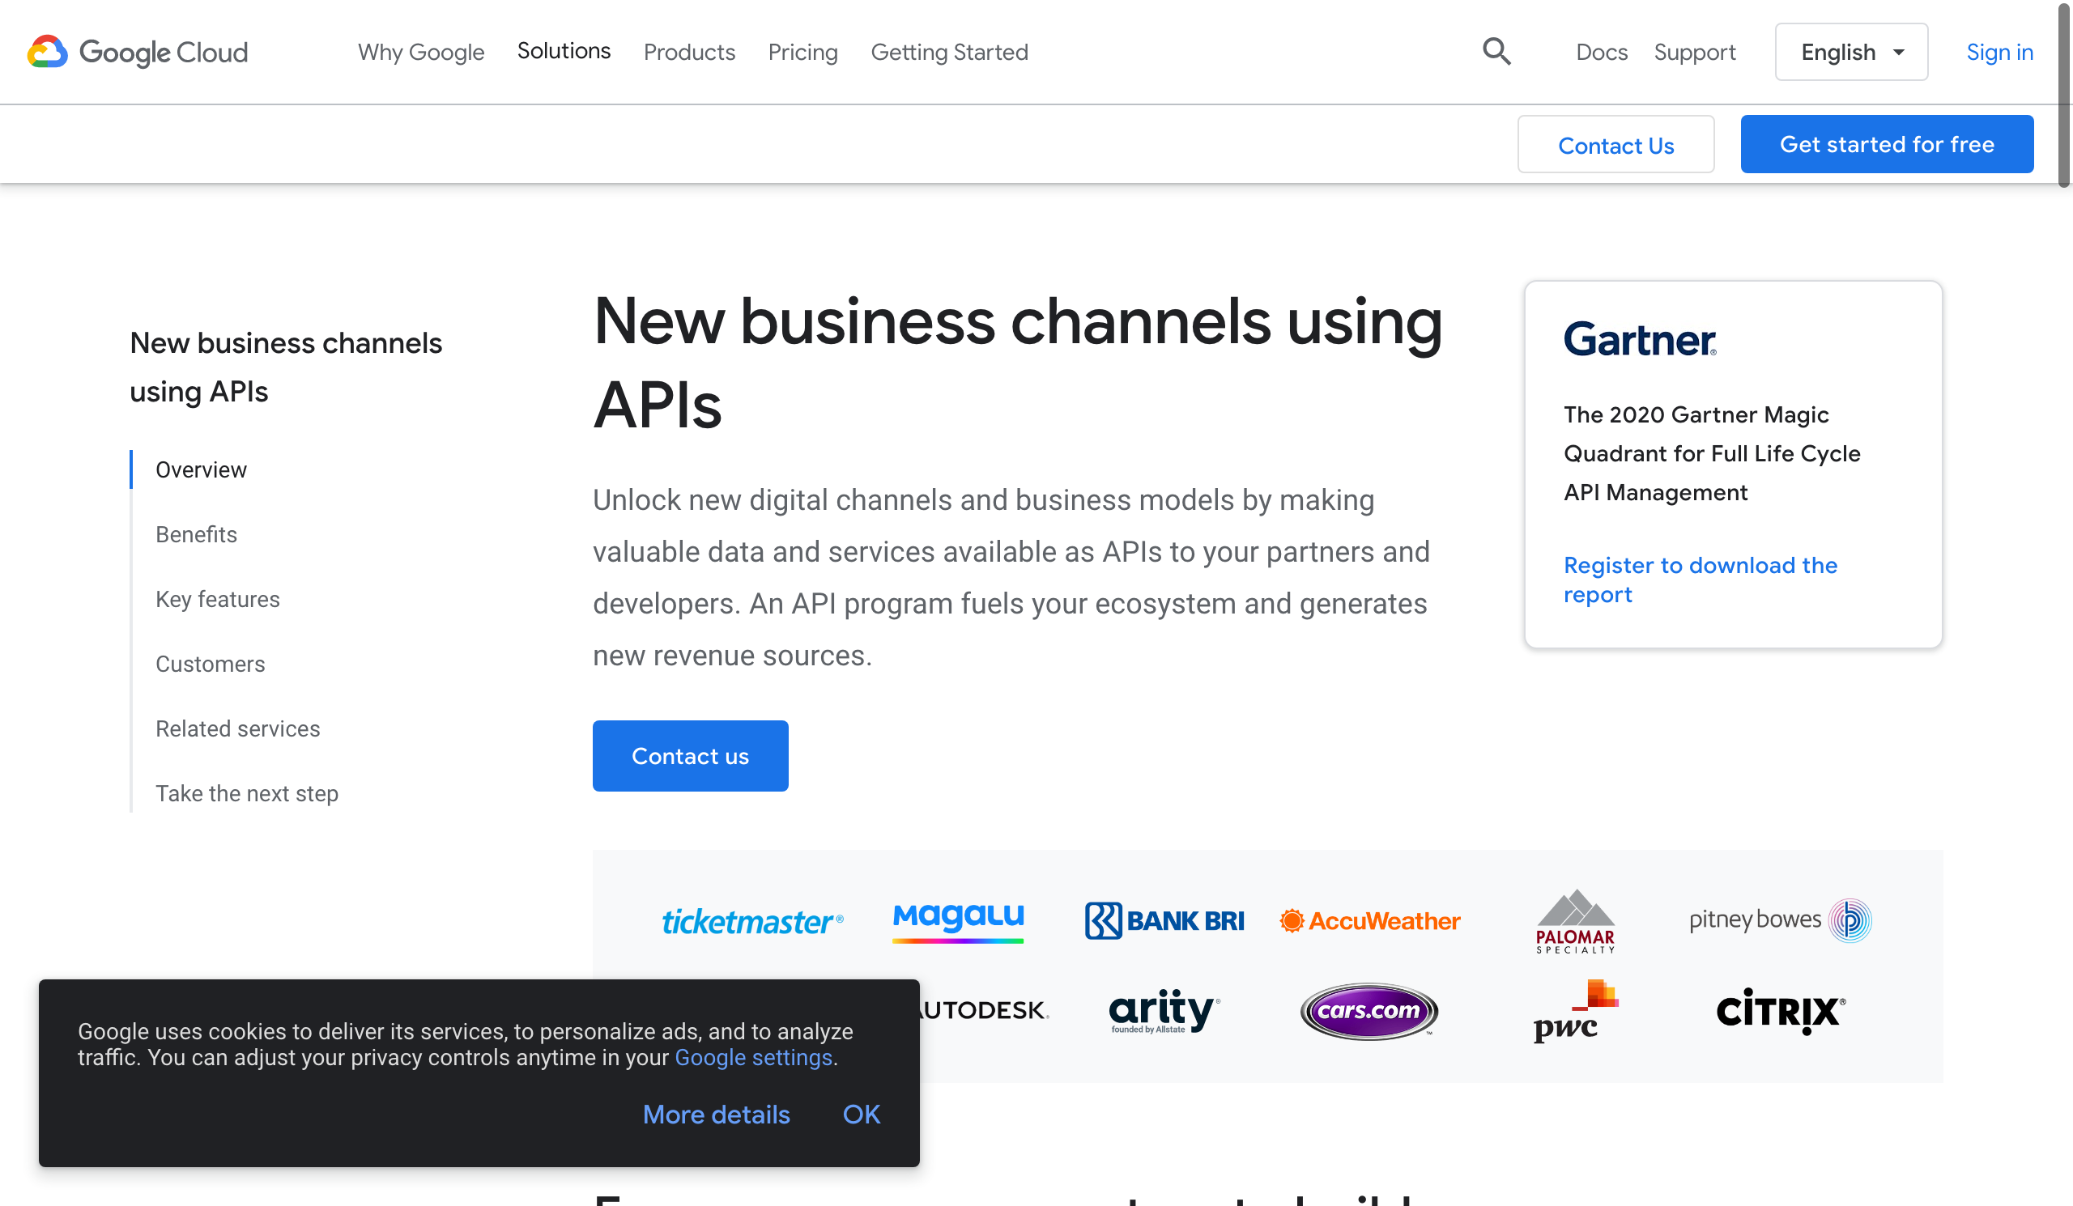Image resolution: width=2073 pixels, height=1206 pixels.
Task: Open Register to download the report link
Action: pos(1701,580)
